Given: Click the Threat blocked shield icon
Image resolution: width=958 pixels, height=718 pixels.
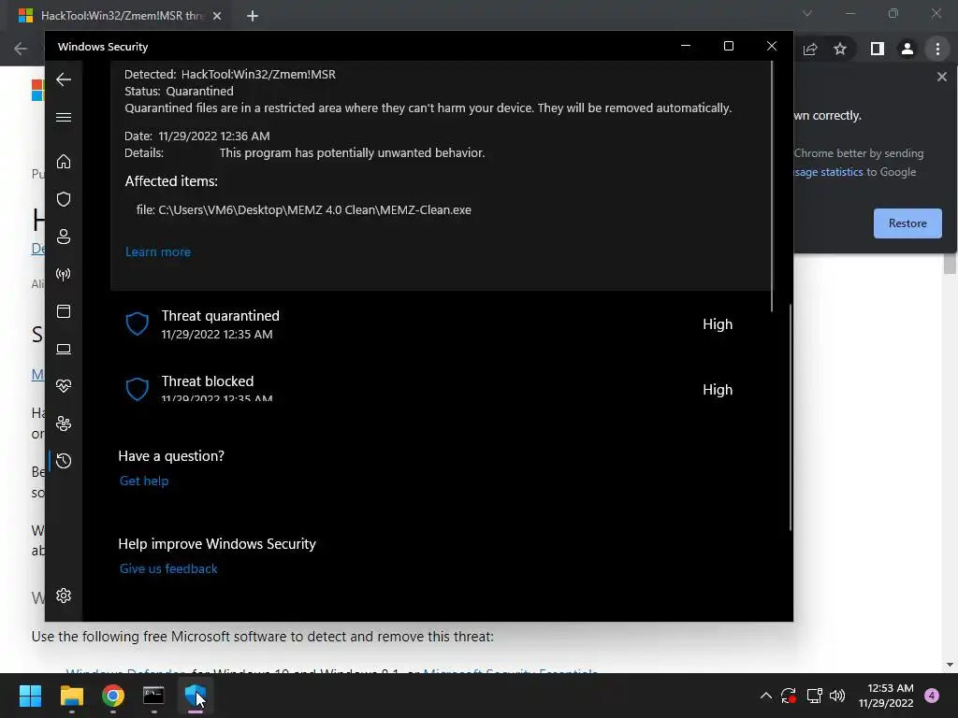Looking at the screenshot, I should pyautogui.click(x=137, y=389).
